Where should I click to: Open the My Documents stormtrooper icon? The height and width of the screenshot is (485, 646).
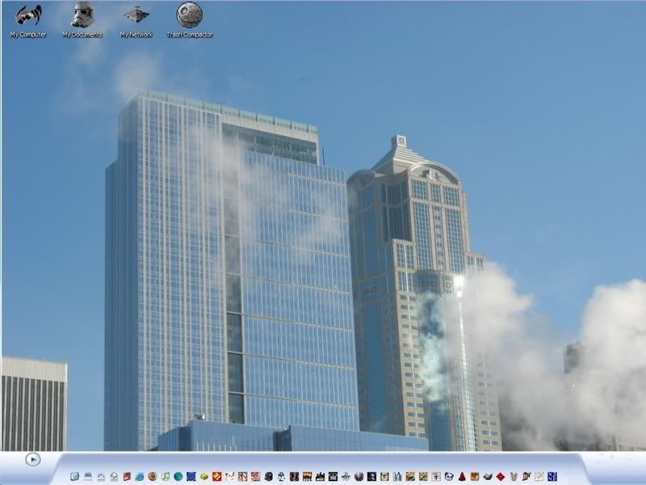pos(82,21)
